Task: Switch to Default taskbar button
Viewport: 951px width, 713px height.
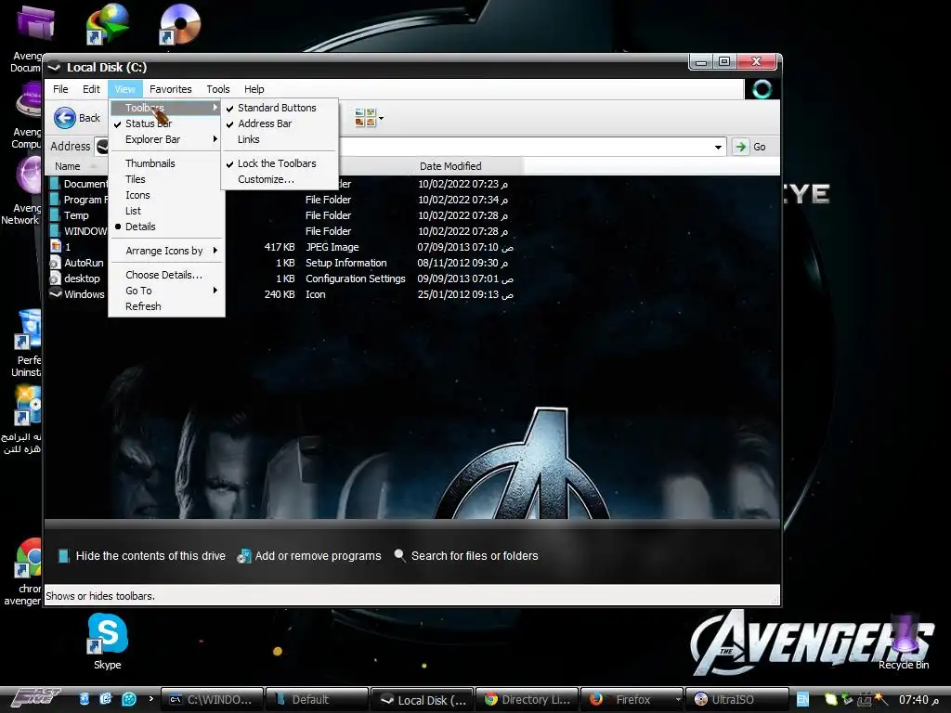Action: click(x=318, y=700)
